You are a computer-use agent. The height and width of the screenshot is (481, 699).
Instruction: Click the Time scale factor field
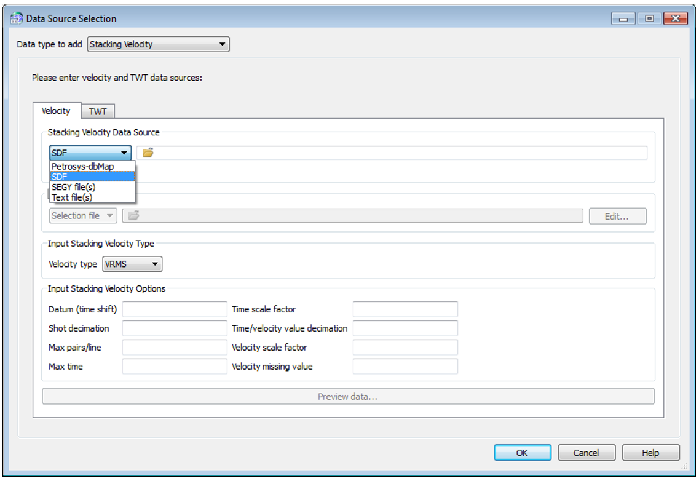[405, 309]
